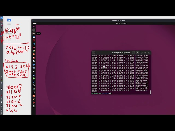Open the Home folder desktop icon
Screen dimensions: 175x131
click(x=9, y=20)
